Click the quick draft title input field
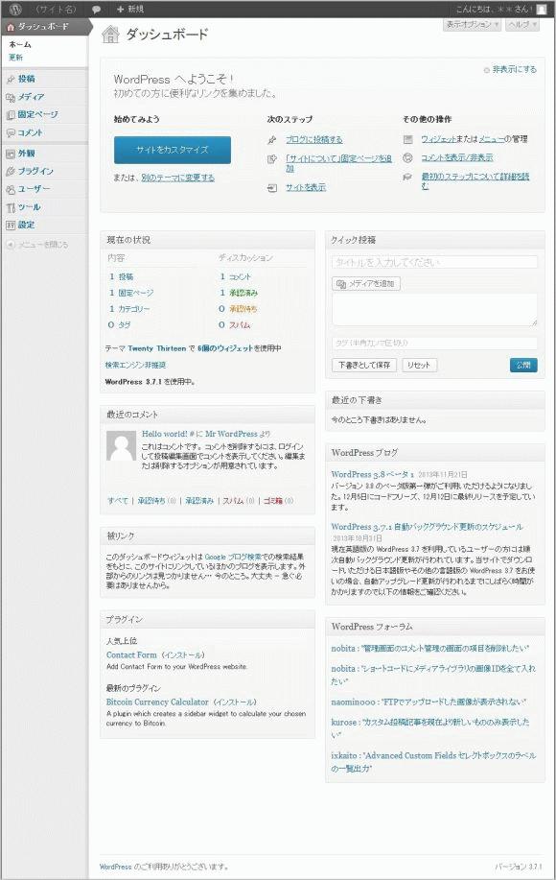The image size is (556, 880). point(434,262)
